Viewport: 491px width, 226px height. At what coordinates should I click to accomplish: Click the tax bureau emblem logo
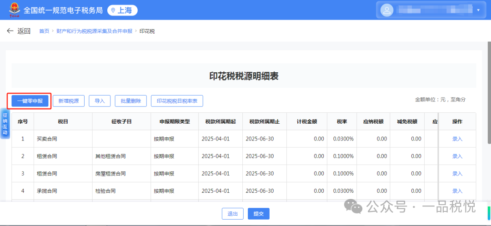pyautogui.click(x=12, y=10)
